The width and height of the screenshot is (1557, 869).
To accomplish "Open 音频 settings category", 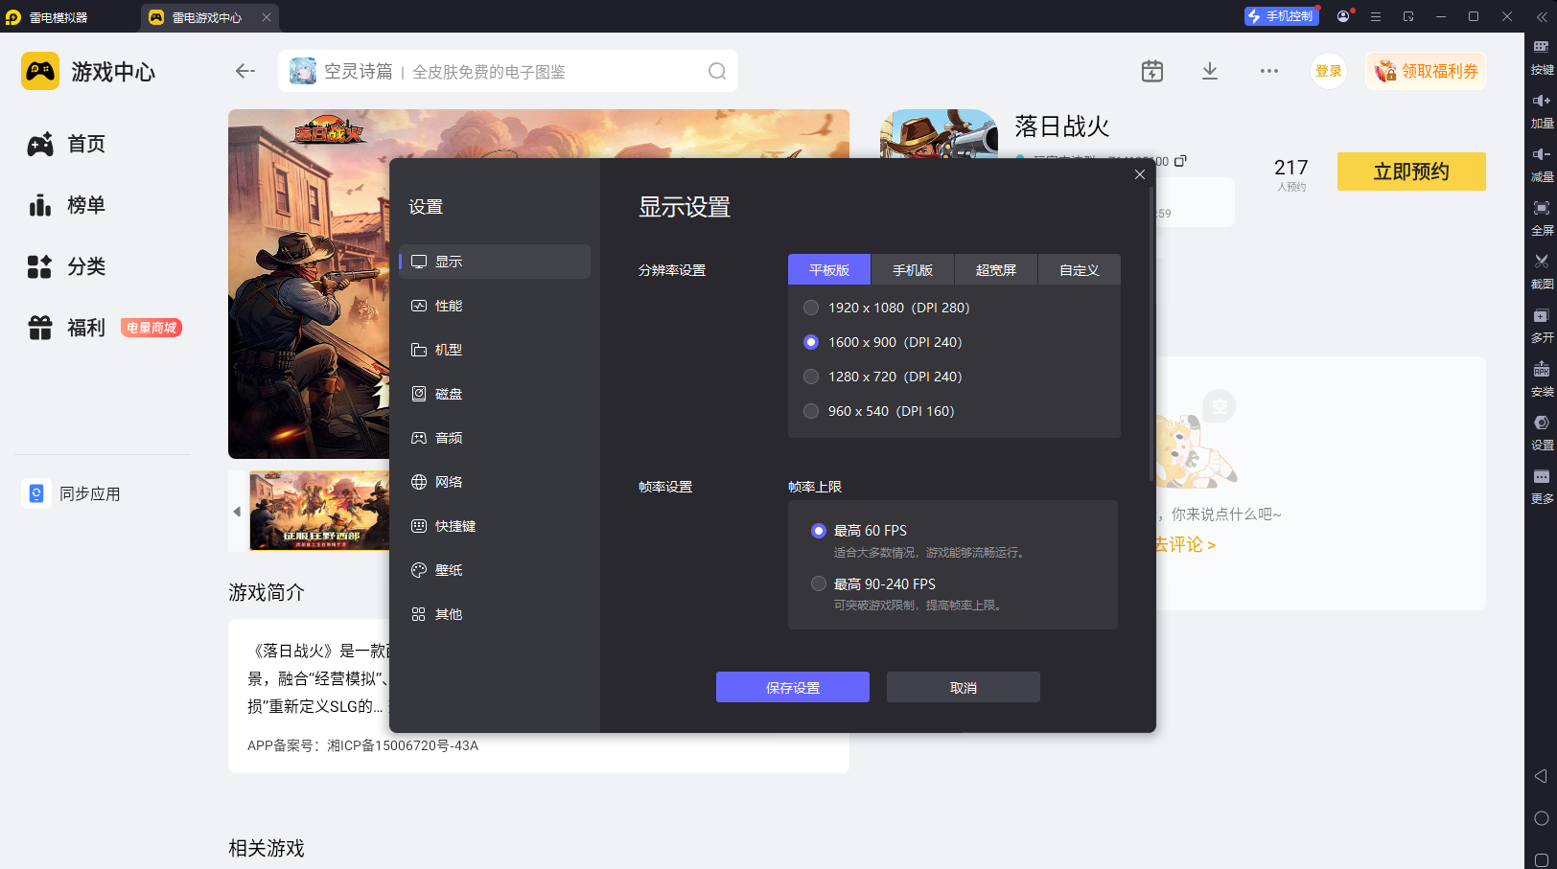I will [x=495, y=438].
